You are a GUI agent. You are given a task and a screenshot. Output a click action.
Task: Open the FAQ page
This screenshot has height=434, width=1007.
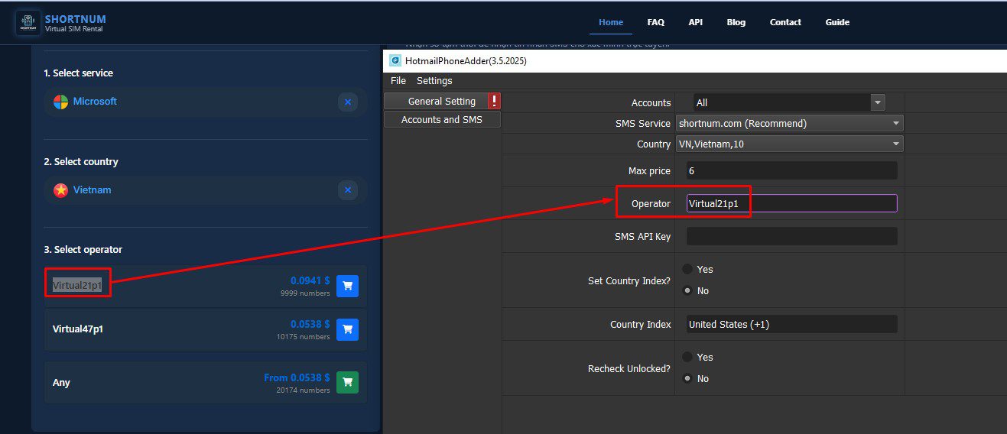(x=655, y=22)
